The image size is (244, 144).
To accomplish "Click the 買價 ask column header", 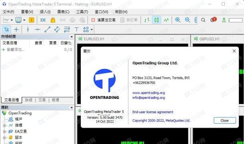I will 53,43.
